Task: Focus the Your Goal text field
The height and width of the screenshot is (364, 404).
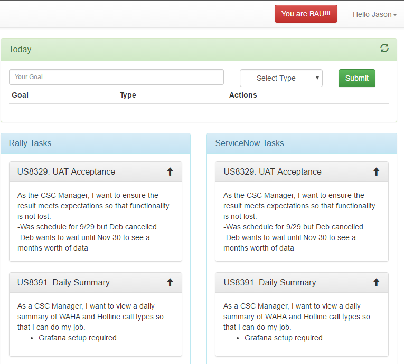Action: click(116, 77)
